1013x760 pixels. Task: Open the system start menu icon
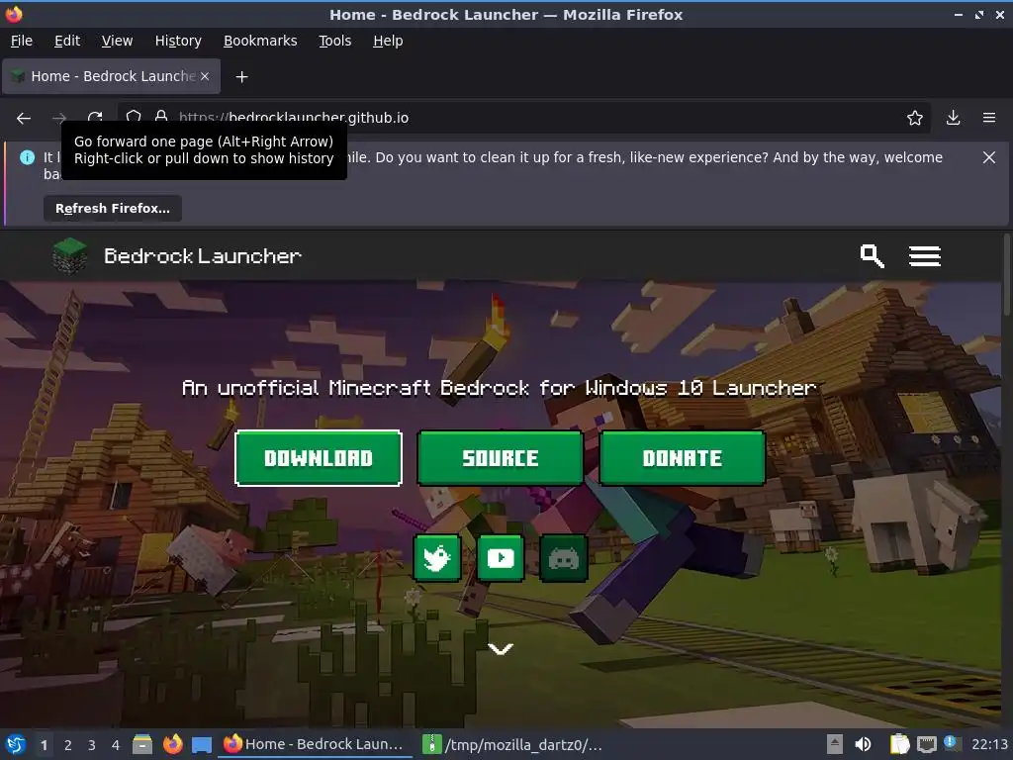tap(16, 744)
